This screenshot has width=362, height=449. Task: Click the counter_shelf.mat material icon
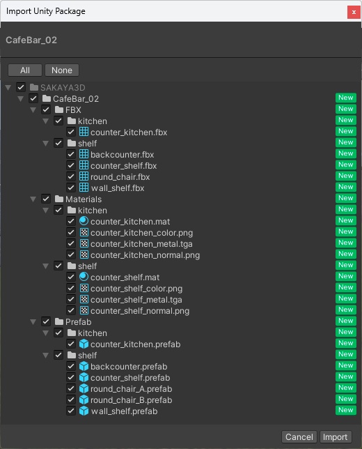[84, 277]
